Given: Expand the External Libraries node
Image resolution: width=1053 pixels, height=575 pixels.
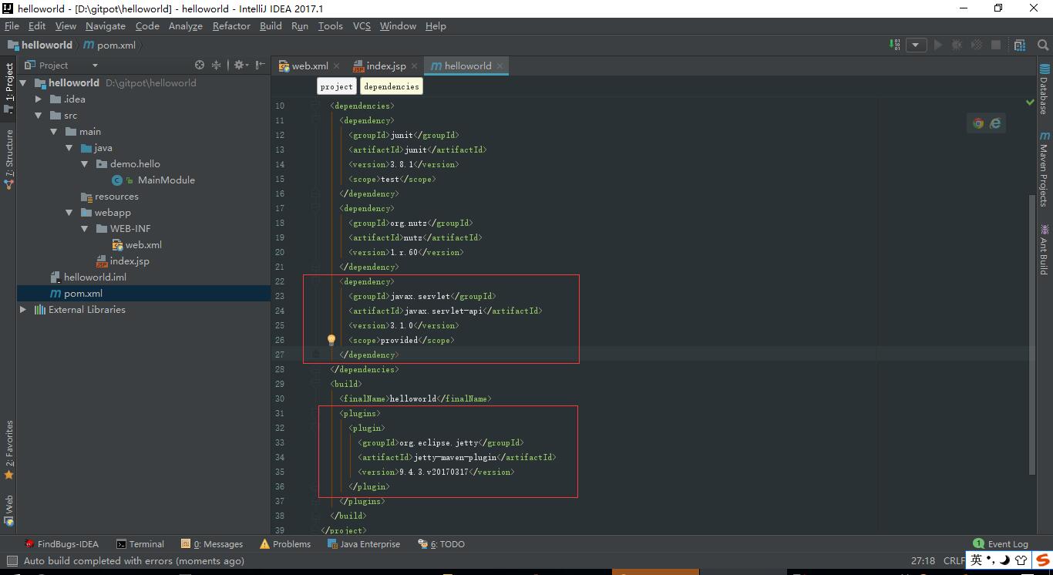Looking at the screenshot, I should [x=23, y=310].
